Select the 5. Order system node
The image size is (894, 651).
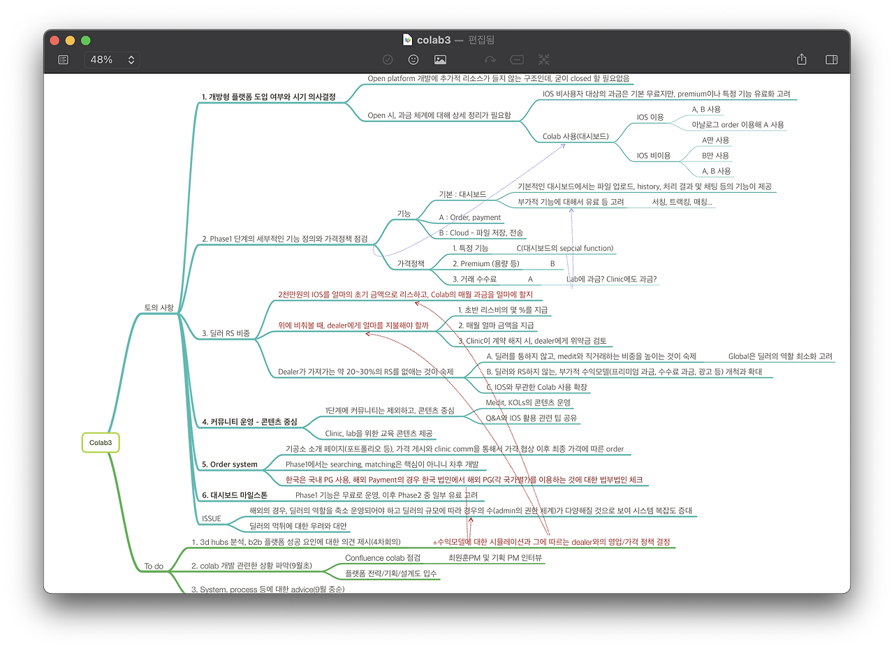pos(229,465)
